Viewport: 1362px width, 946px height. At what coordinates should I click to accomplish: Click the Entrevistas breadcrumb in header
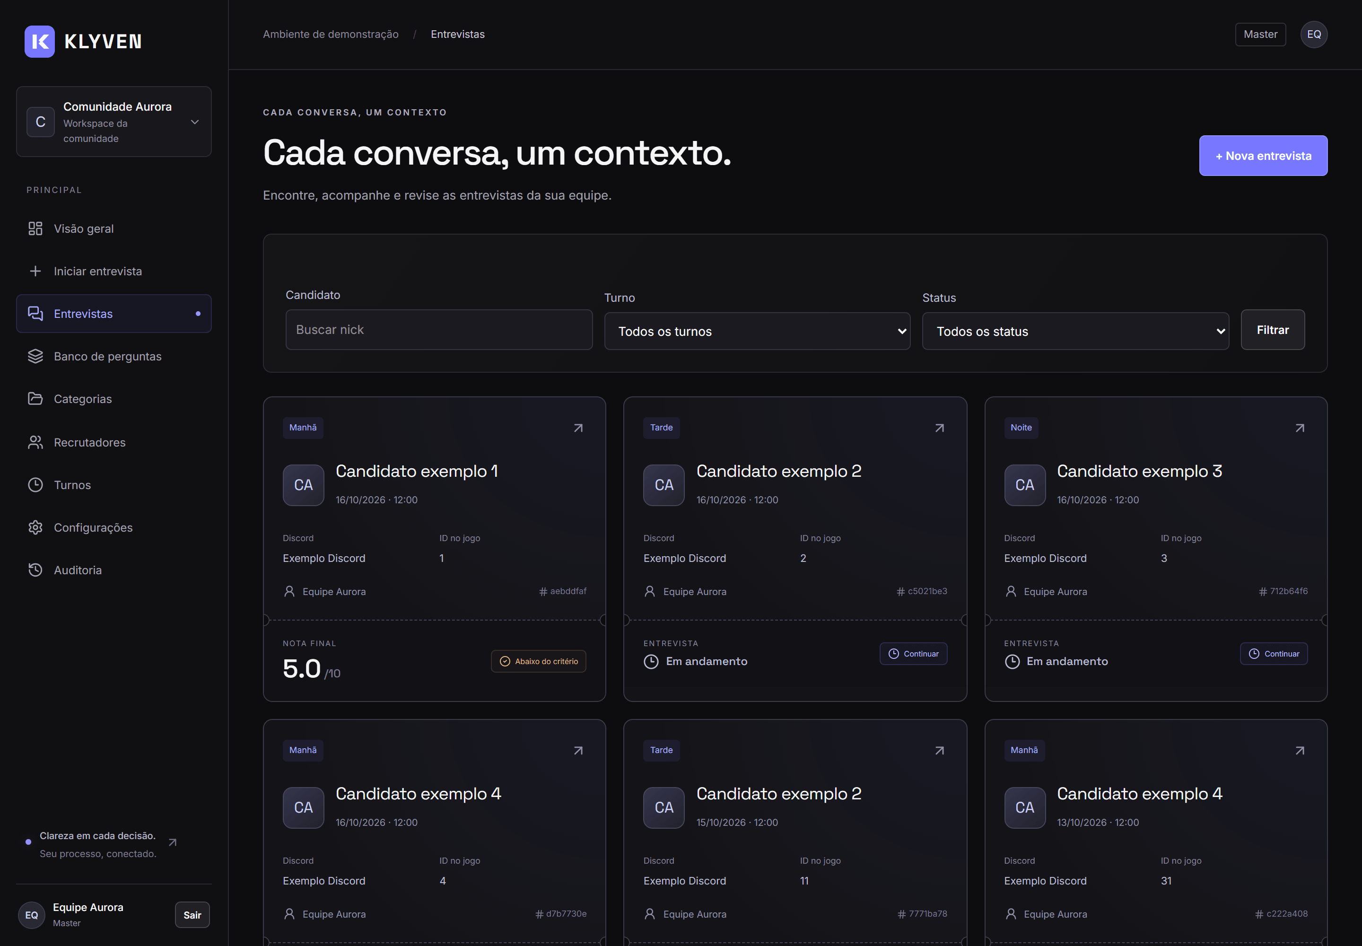(x=458, y=35)
